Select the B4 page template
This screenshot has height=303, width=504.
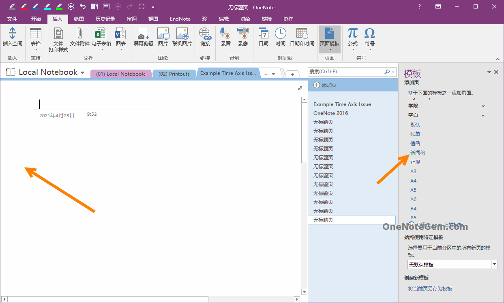tap(413, 209)
